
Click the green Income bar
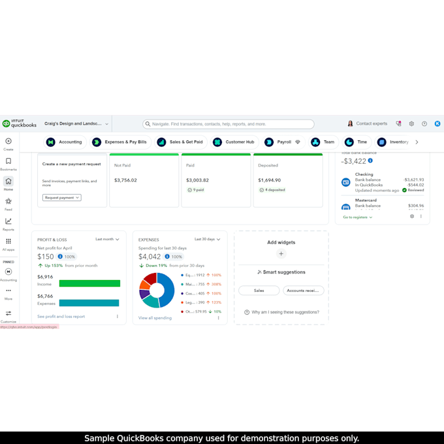(x=89, y=283)
